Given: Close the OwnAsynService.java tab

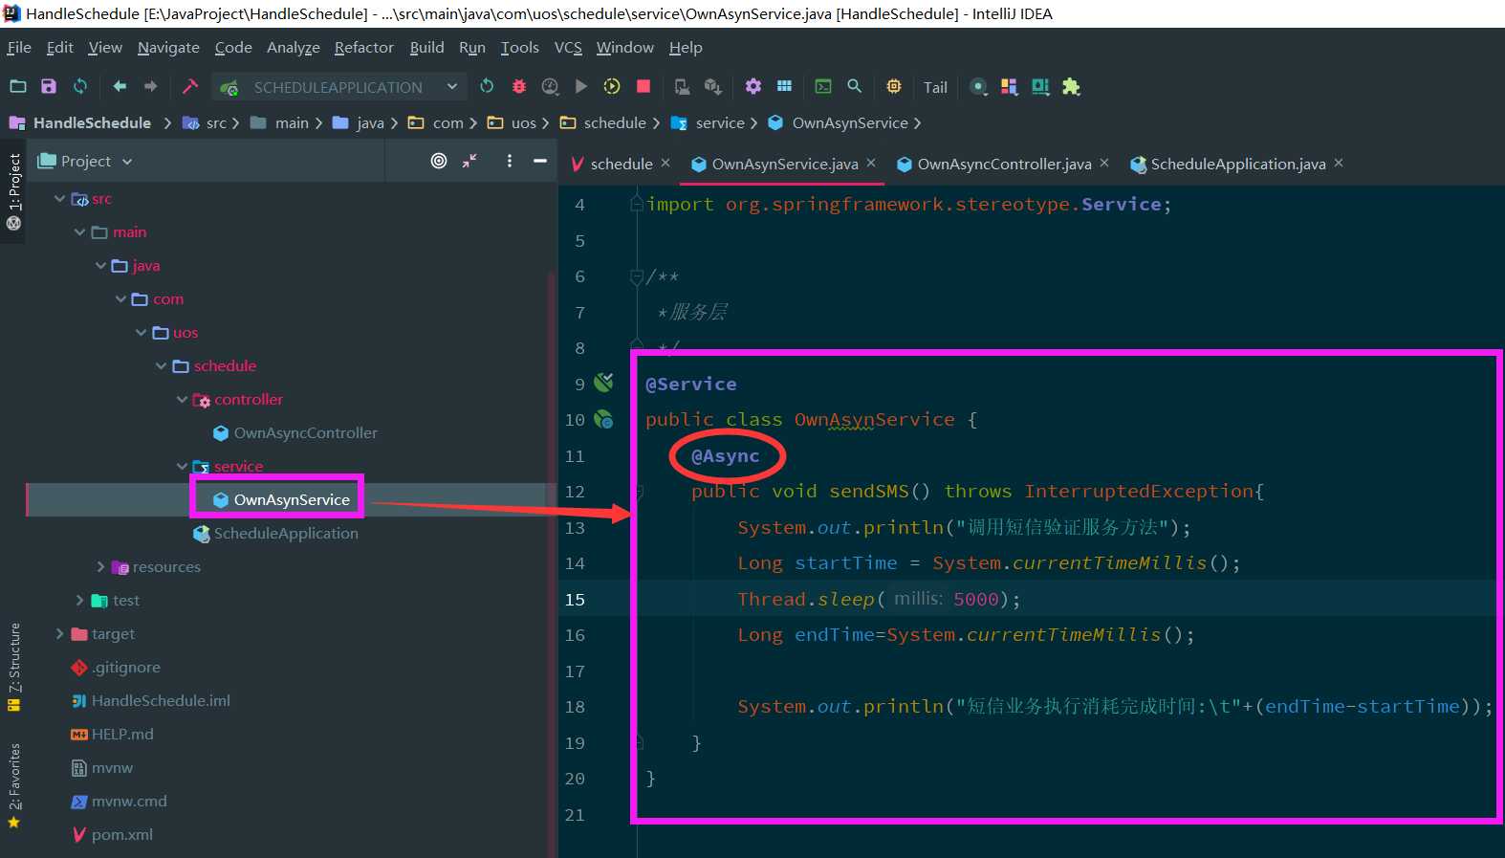Looking at the screenshot, I should [x=871, y=163].
